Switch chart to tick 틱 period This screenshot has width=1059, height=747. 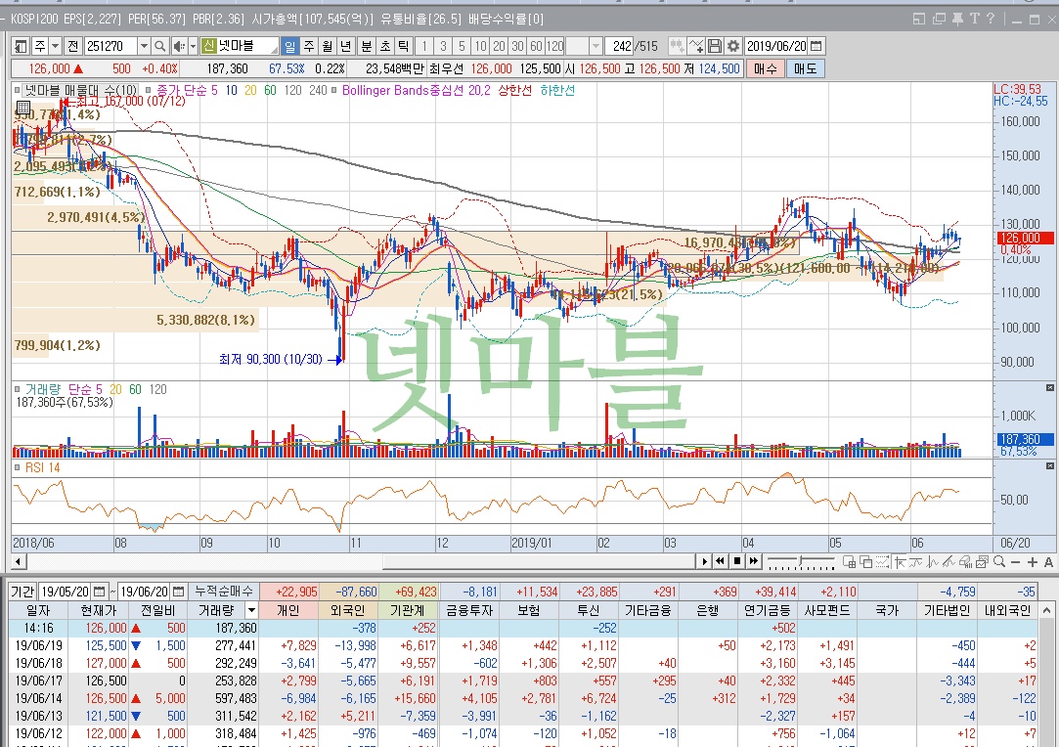[x=403, y=46]
